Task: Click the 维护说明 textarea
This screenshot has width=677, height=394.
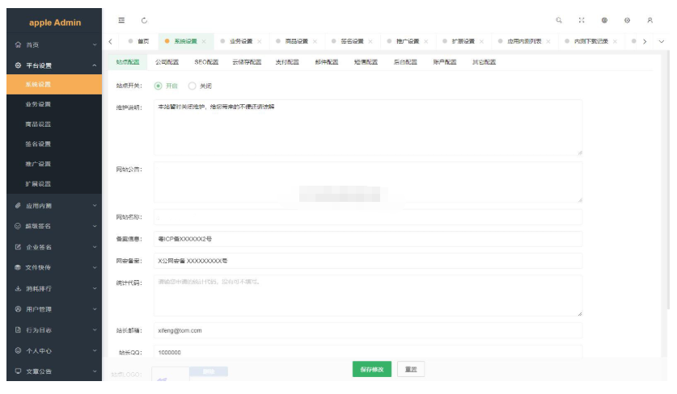Action: 368,128
